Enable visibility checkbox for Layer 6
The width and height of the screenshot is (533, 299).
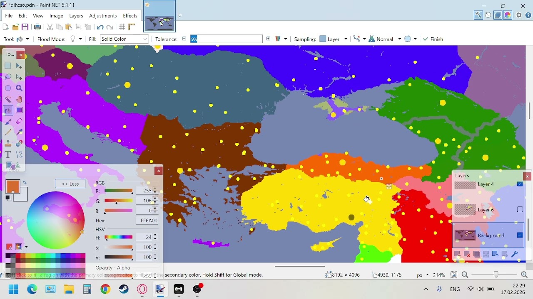pos(520,210)
